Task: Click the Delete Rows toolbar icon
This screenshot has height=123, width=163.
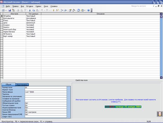Action: (x=65, y=10)
